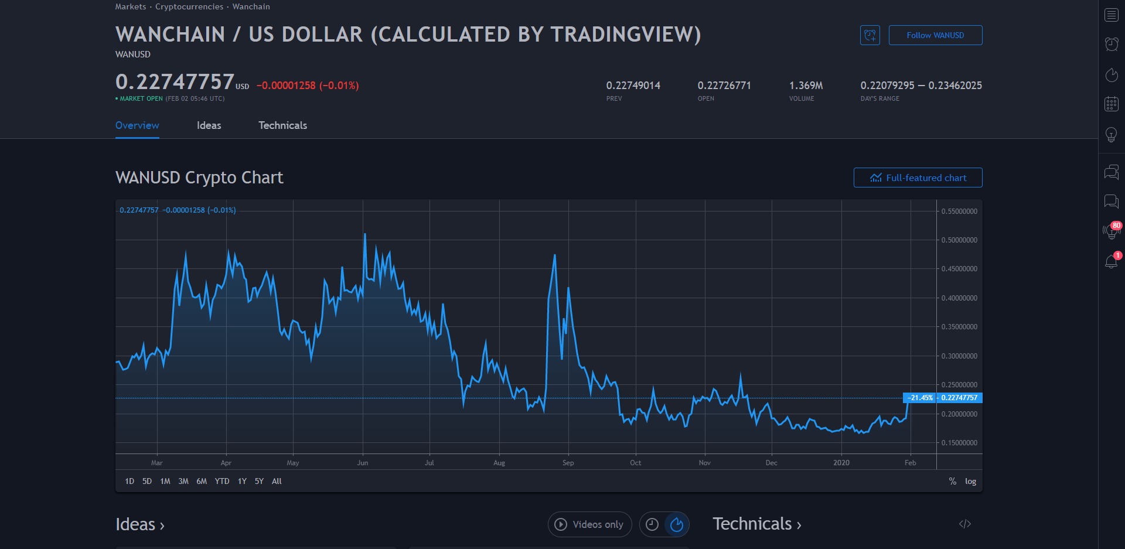Select the All chart range
Viewport: 1125px width, 549px height.
coord(277,481)
